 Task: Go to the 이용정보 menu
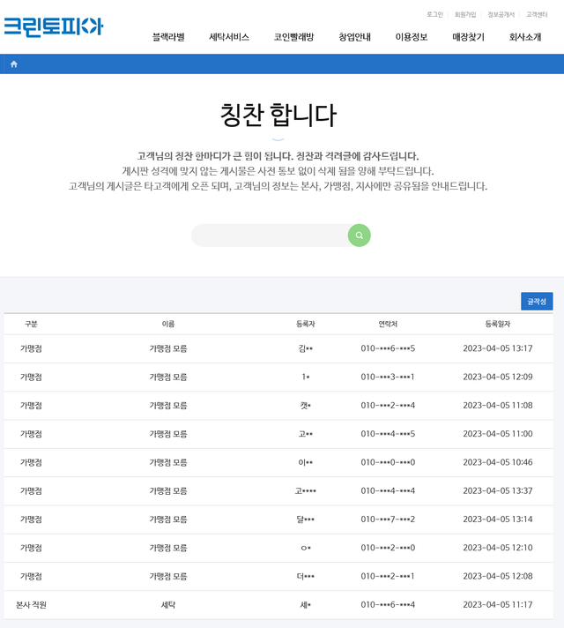[x=412, y=37]
